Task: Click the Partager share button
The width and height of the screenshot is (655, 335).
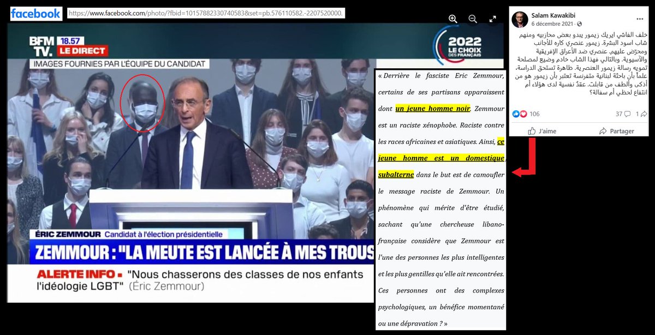Action: coord(617,131)
